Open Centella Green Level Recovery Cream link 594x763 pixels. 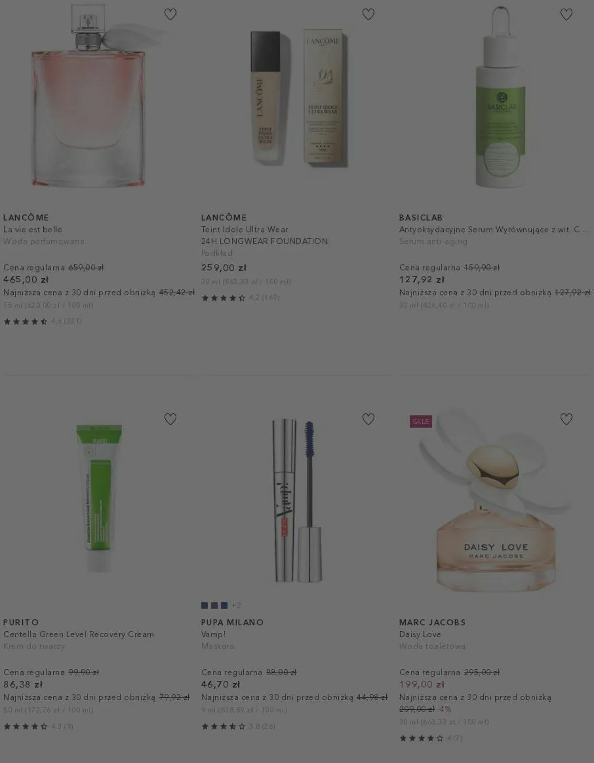pyautogui.click(x=78, y=634)
